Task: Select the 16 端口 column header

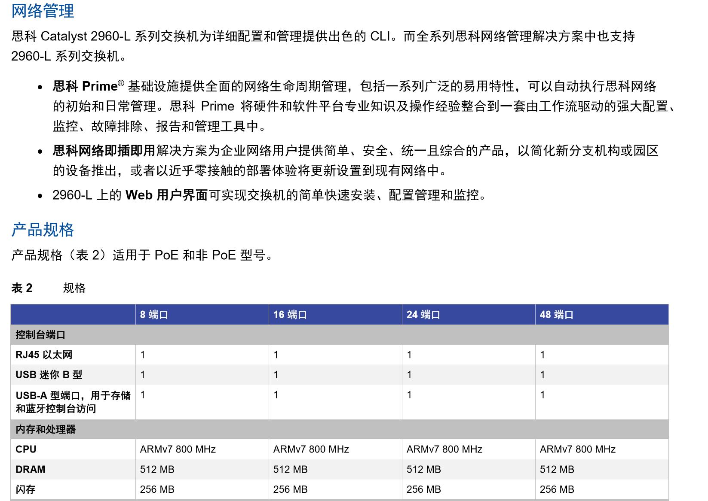Action: coord(290,315)
